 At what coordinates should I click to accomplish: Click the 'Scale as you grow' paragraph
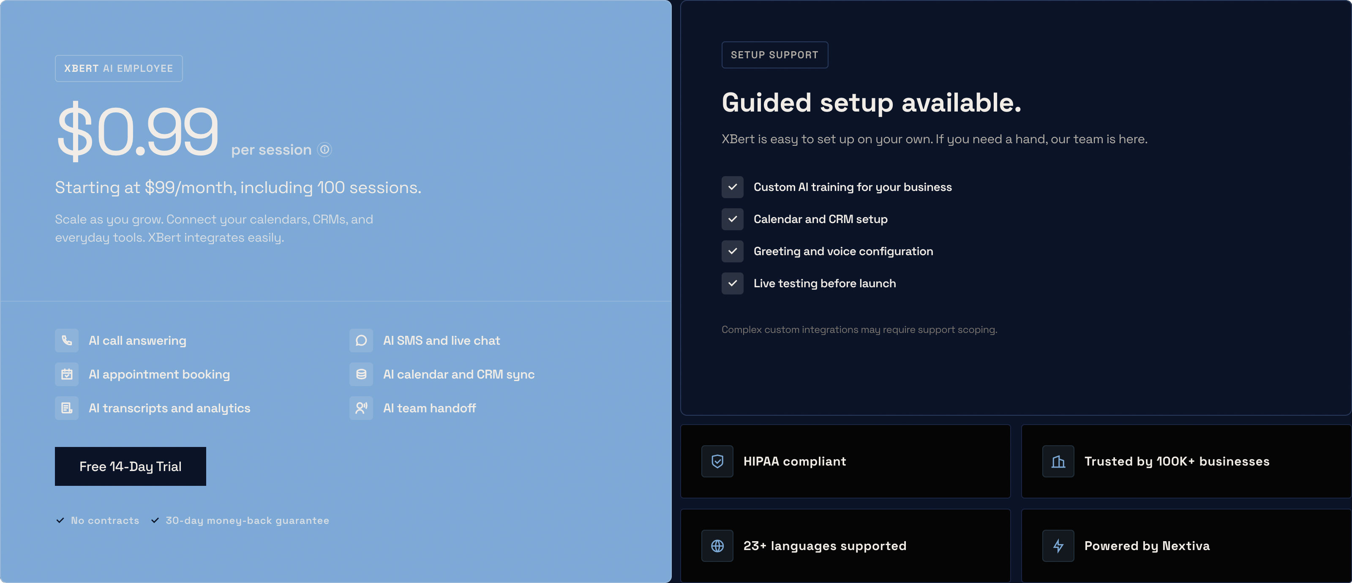pos(214,228)
